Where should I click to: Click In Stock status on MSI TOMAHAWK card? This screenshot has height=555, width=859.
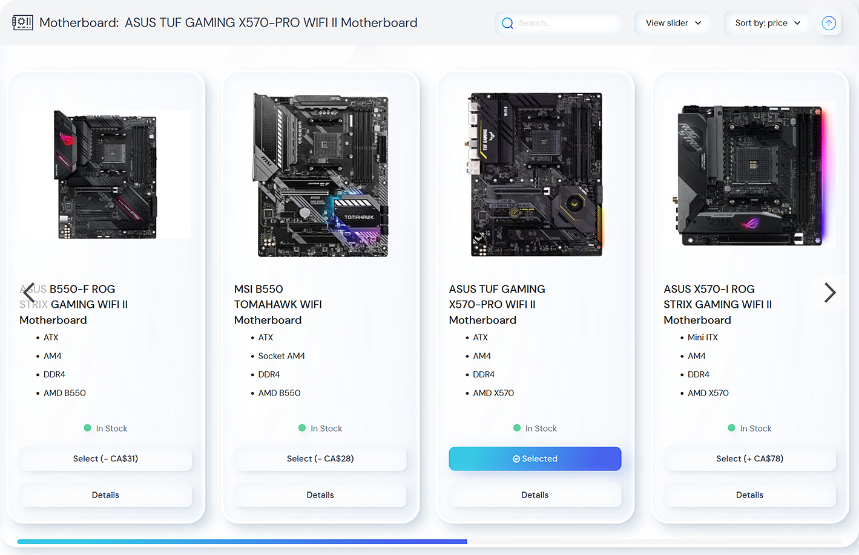coord(320,429)
